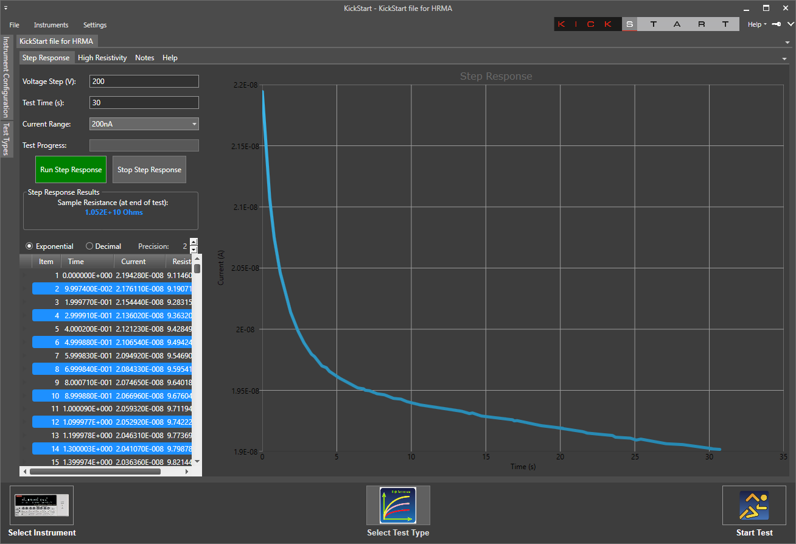Click the application icon at top-left of window
Screen dimensions: 796x544
(5, 7)
